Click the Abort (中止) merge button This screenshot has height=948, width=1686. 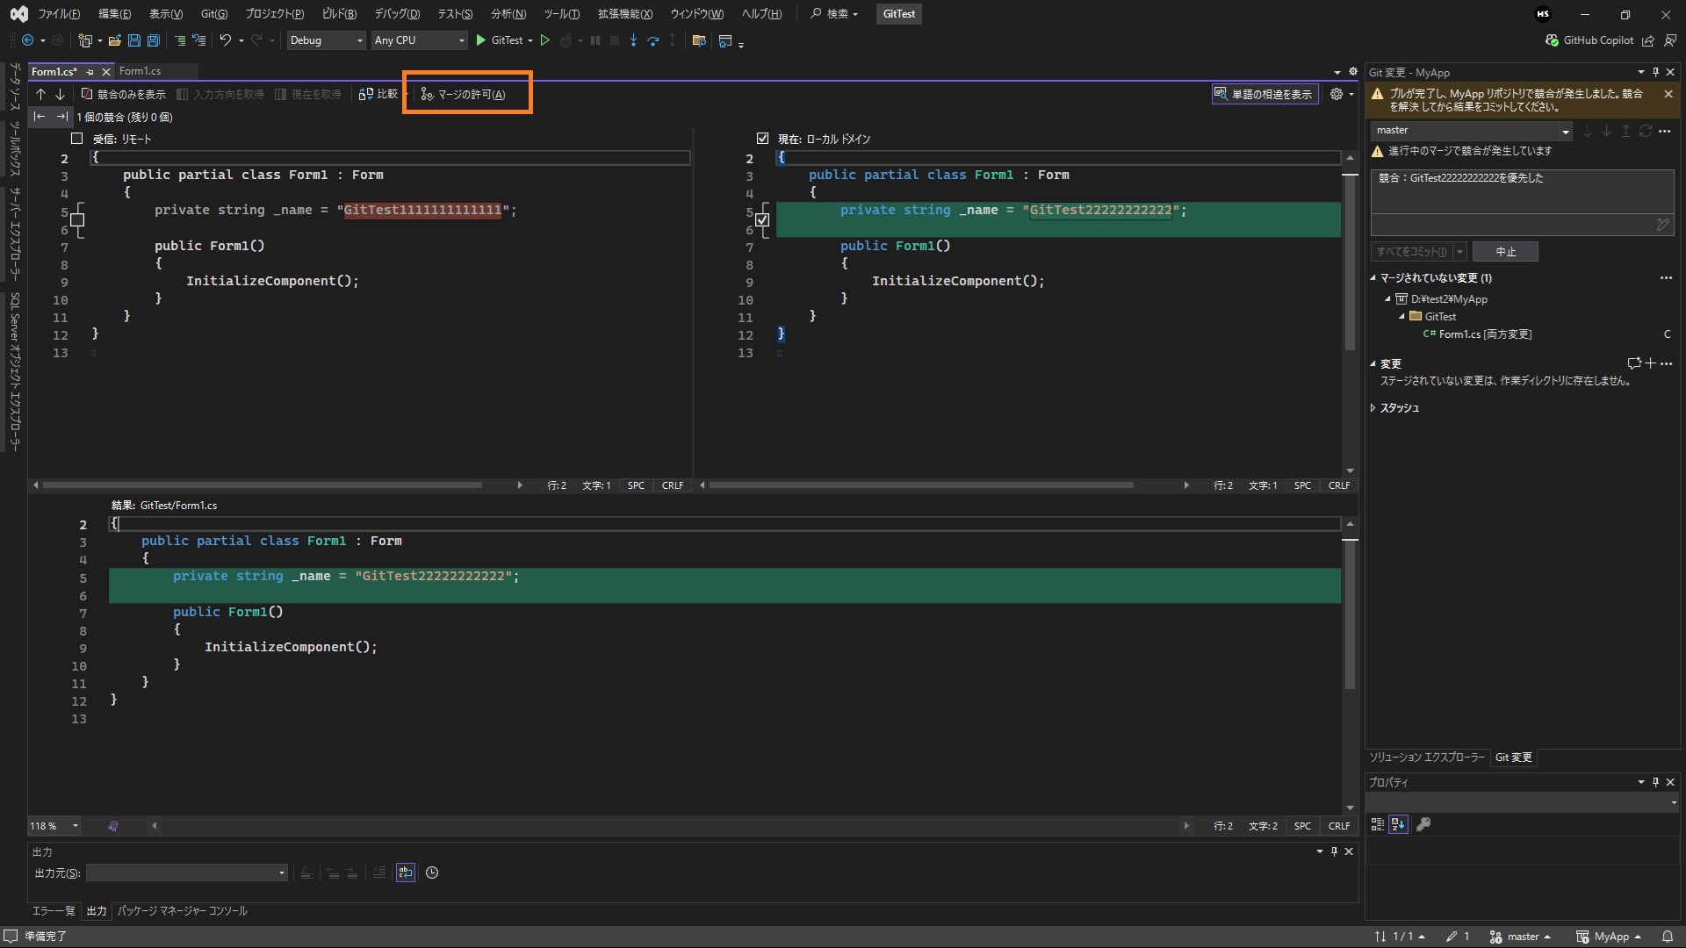[1505, 252]
